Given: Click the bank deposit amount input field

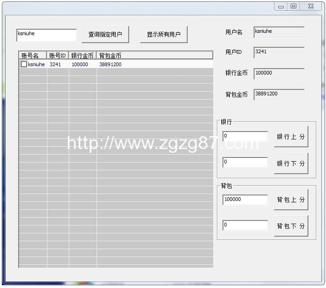Looking at the screenshot, I should pyautogui.click(x=245, y=137).
